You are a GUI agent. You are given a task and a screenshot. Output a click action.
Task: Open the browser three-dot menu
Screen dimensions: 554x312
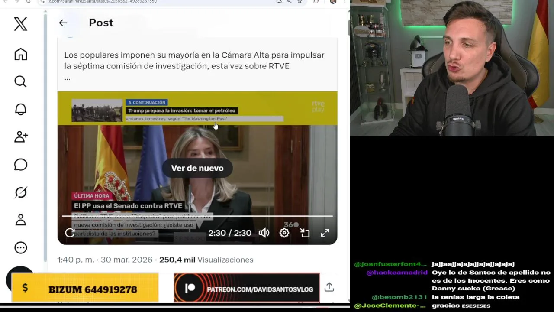pos(345,2)
